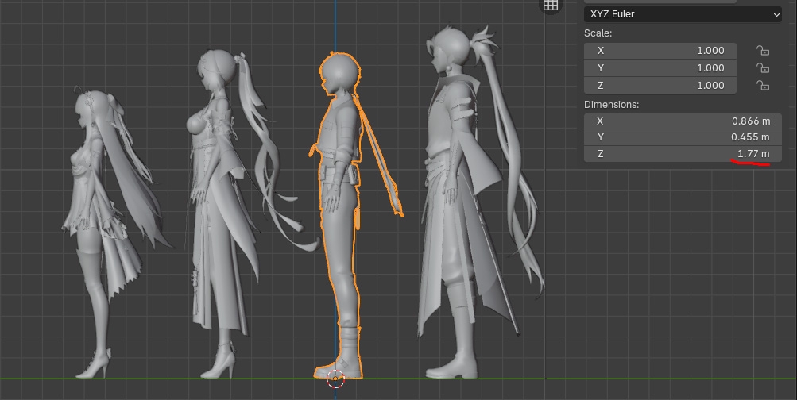Click the Scale X value field
The width and height of the screenshot is (797, 400).
pos(660,51)
